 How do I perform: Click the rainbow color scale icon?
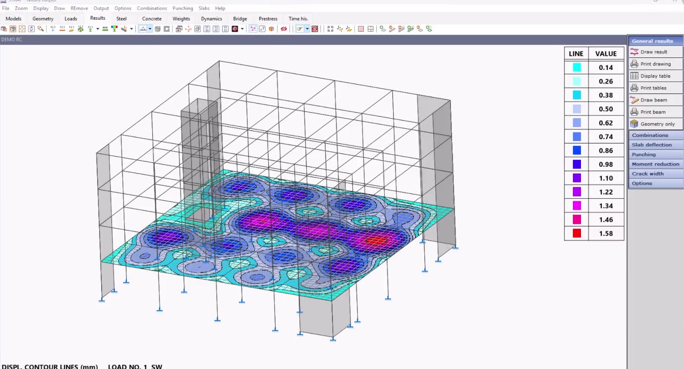click(x=114, y=29)
